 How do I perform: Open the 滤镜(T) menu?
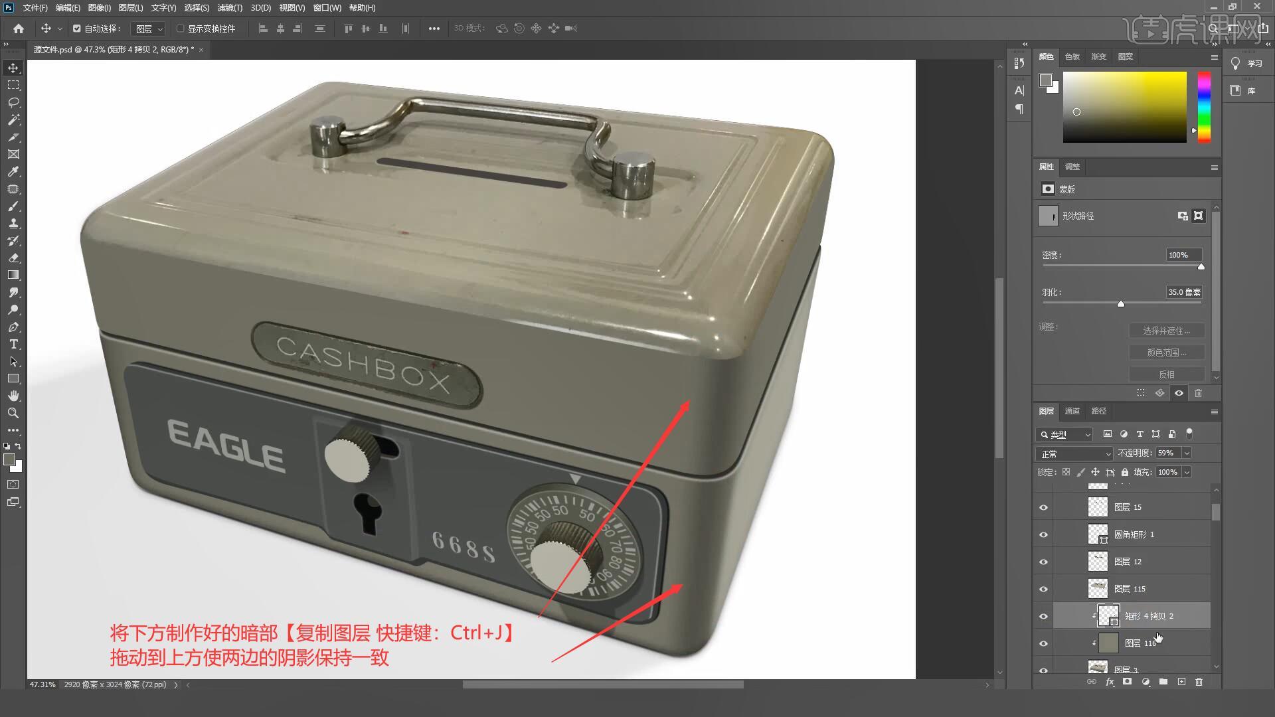[230, 8]
